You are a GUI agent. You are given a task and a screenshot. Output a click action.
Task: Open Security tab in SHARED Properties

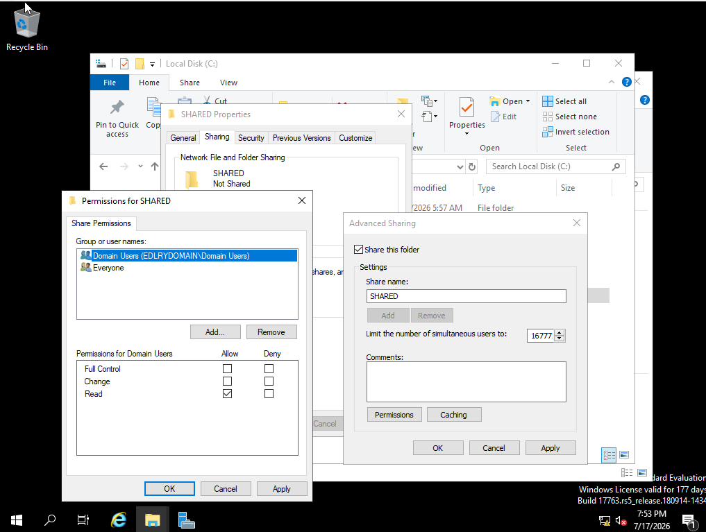(251, 137)
